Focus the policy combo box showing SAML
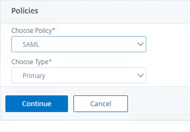190x132 pixels. (x=79, y=44)
